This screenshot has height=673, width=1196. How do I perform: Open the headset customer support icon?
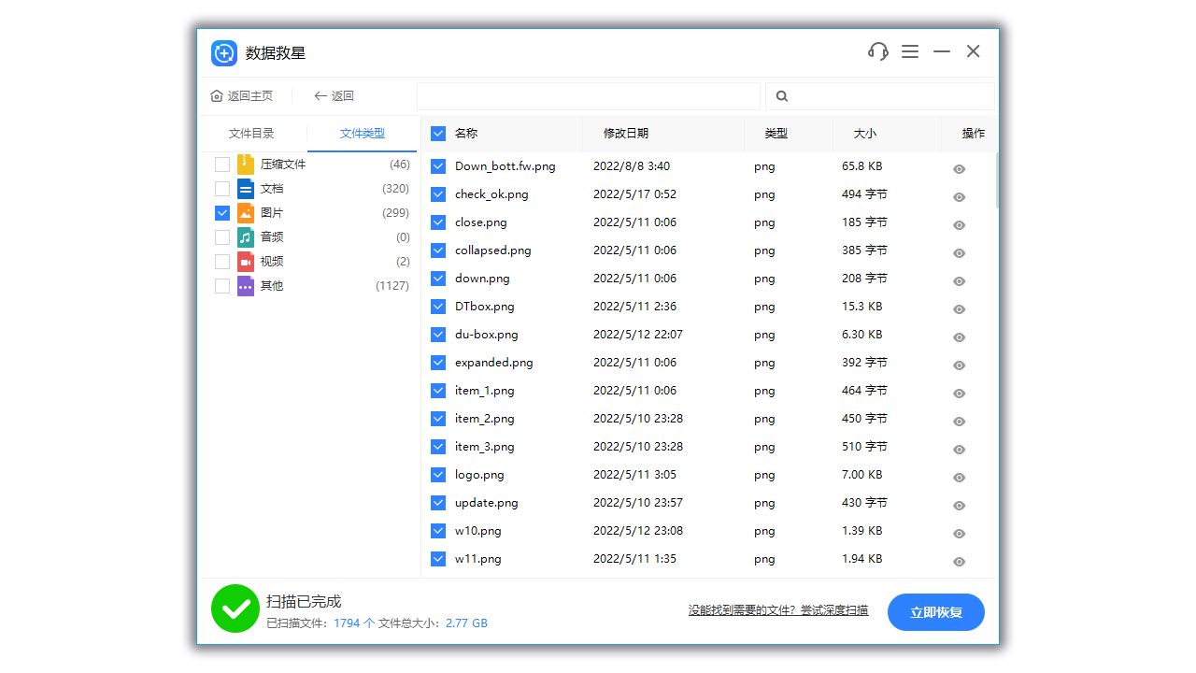tap(877, 51)
